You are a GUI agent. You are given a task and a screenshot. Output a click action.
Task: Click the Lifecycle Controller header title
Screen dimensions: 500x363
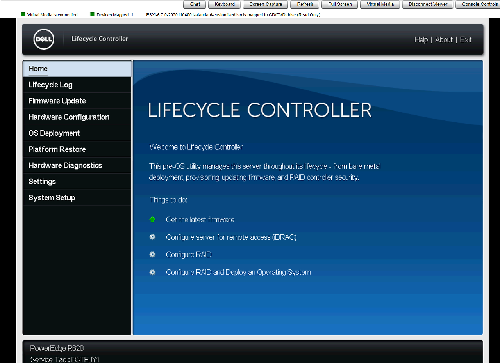pyautogui.click(x=100, y=39)
